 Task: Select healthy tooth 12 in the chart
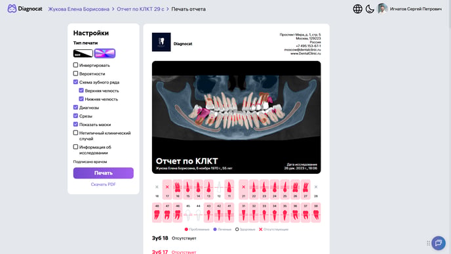pyautogui.click(x=219, y=189)
